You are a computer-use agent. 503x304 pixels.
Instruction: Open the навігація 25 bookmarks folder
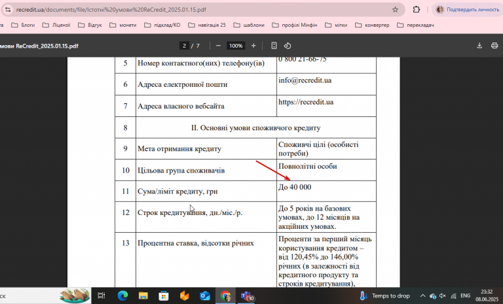pos(207,25)
